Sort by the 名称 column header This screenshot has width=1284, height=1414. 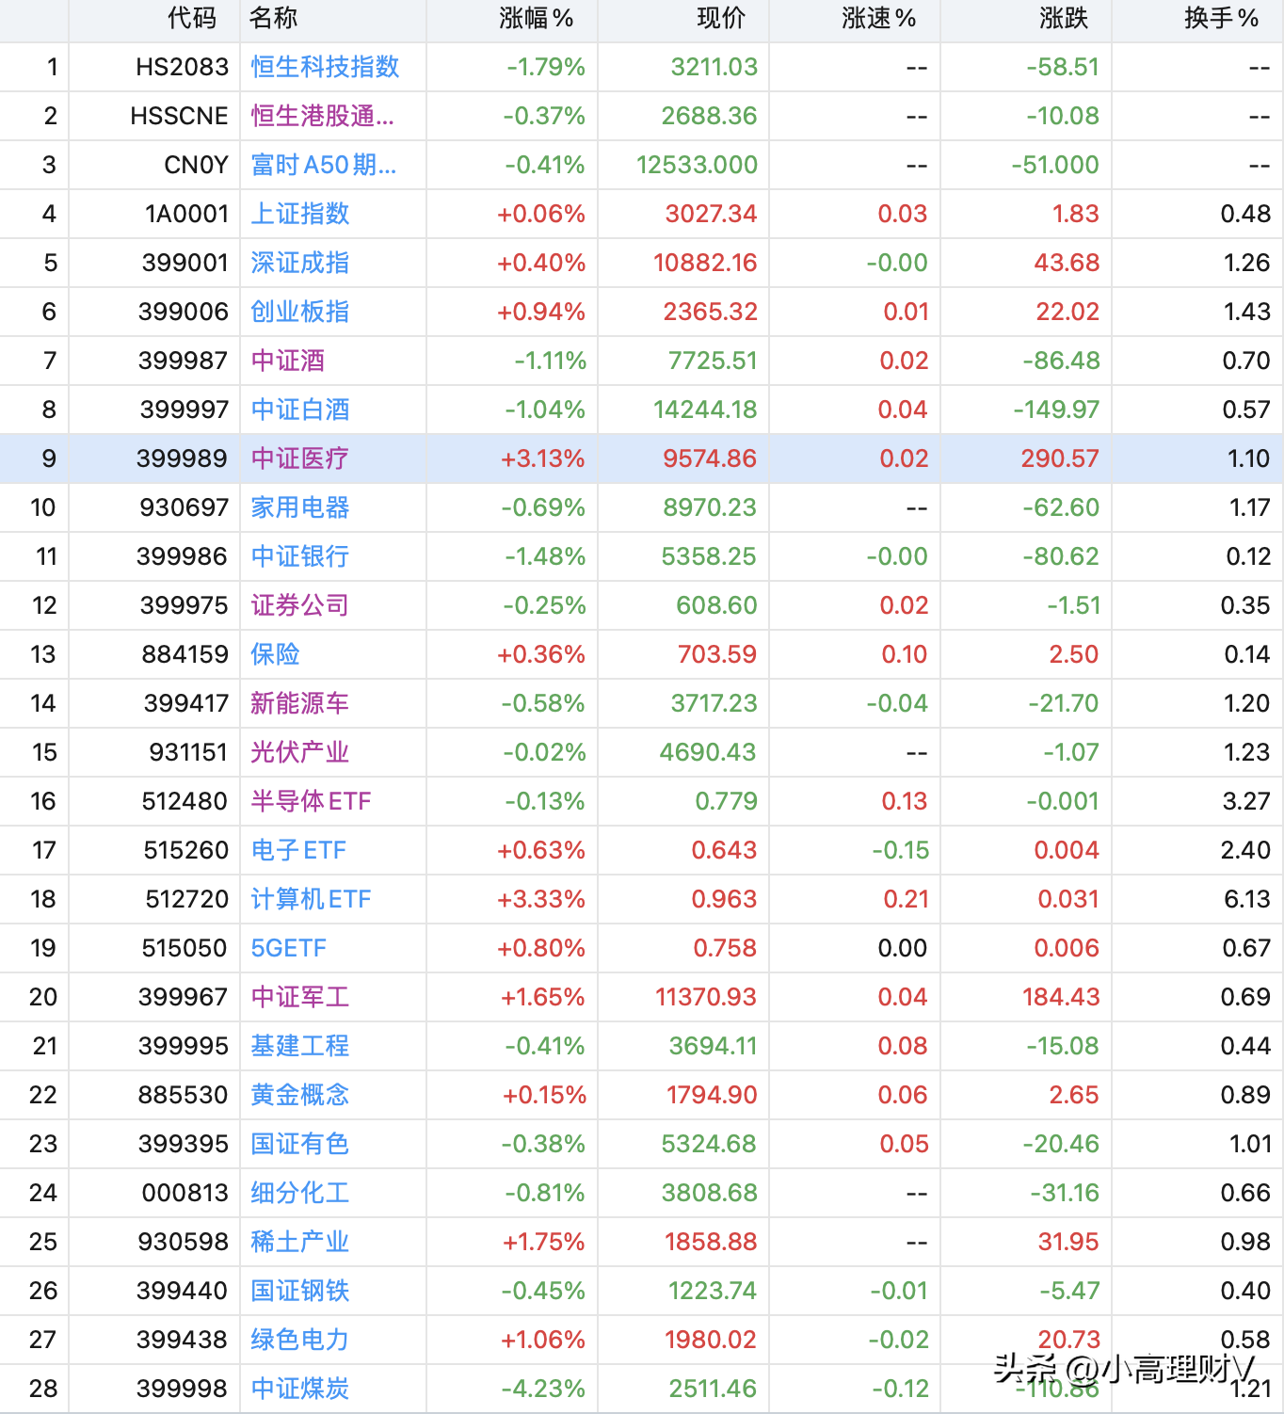[274, 18]
